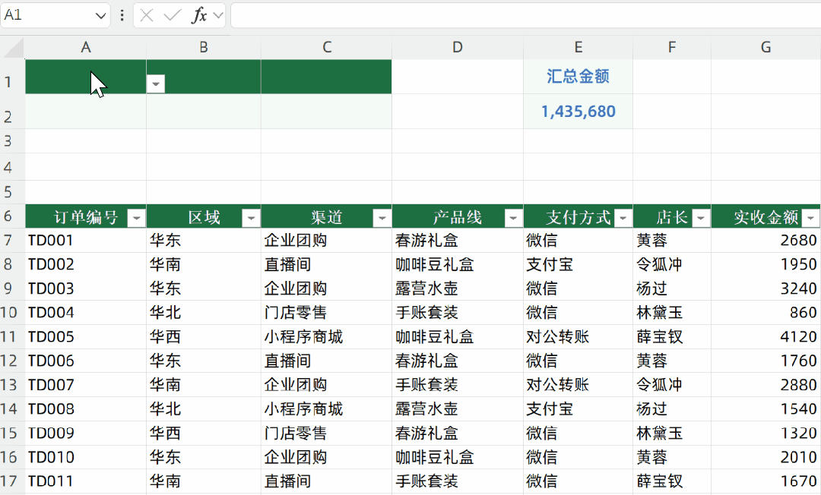Select the amount cell showing 4120

(766, 336)
